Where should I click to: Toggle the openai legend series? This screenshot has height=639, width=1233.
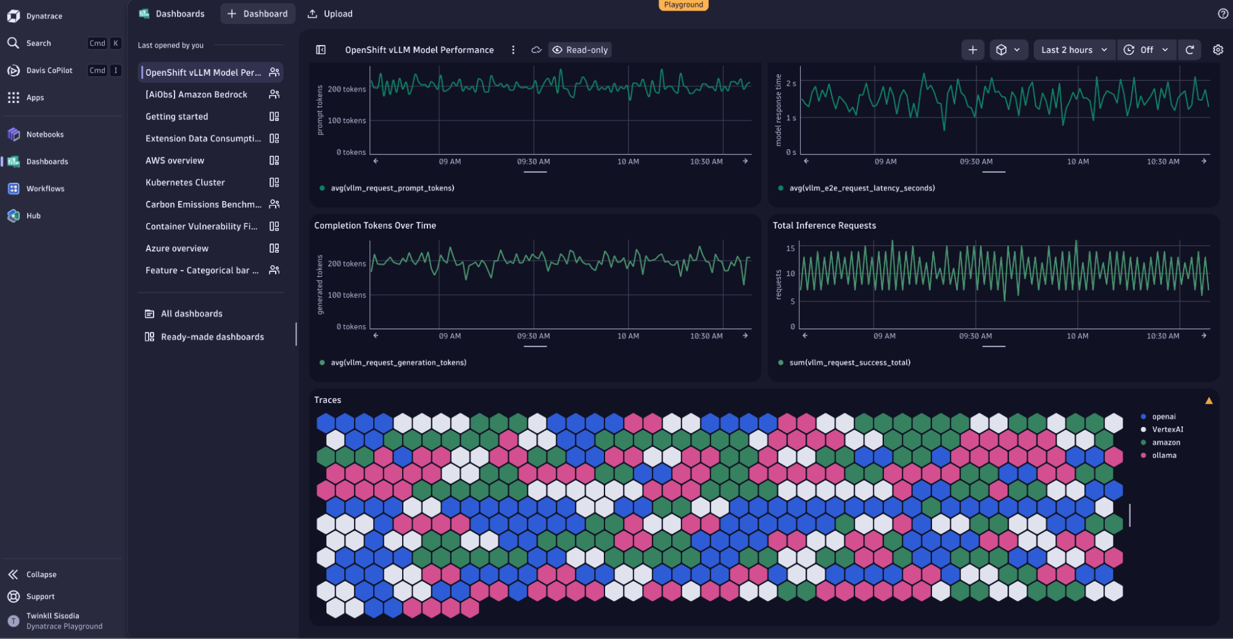tap(1163, 417)
